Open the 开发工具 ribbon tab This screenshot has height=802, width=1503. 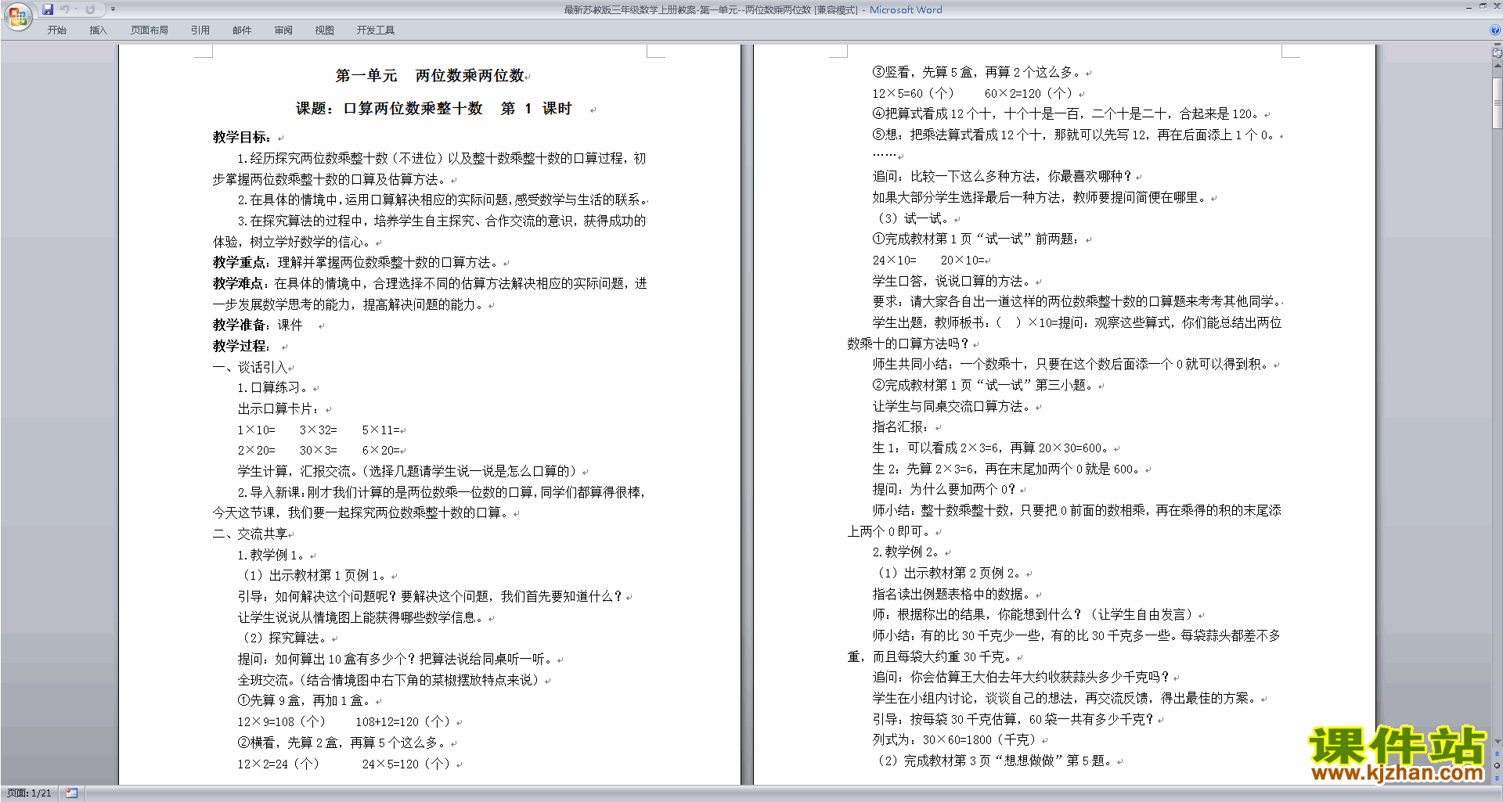click(x=375, y=30)
